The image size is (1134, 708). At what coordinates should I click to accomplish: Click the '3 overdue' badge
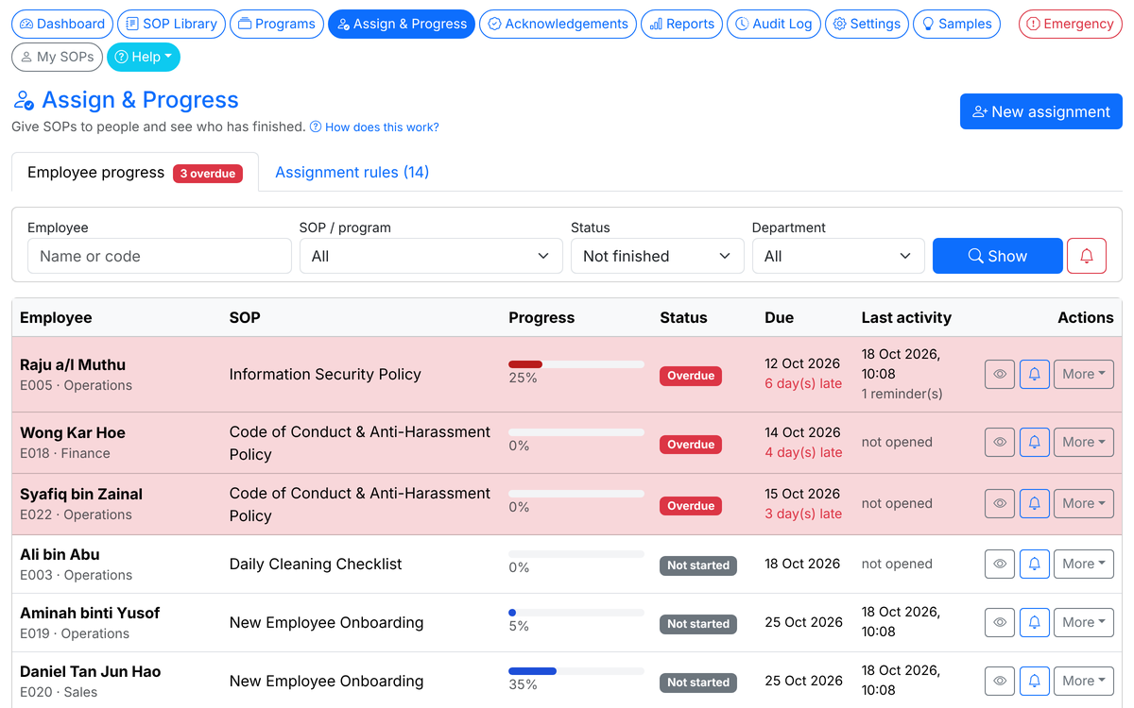[208, 174]
